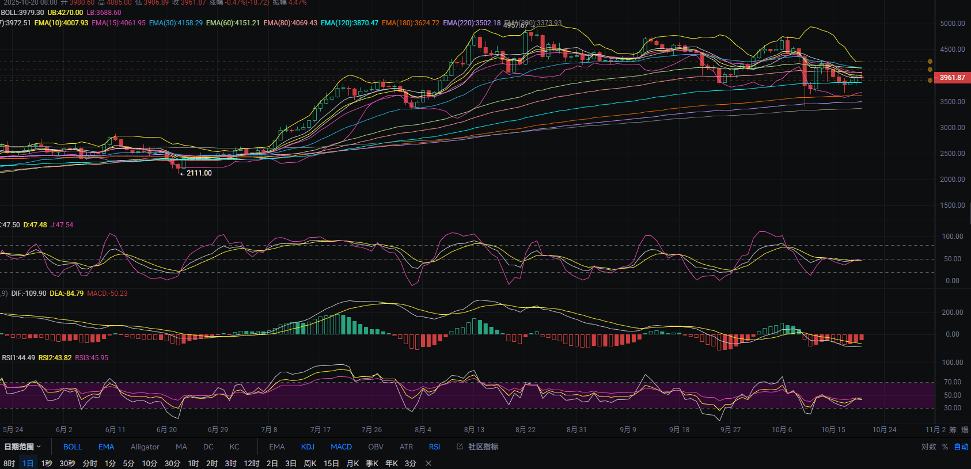Image resolution: width=971 pixels, height=469 pixels.
Task: Click the 爆 liquidation icon
Action: point(965,430)
